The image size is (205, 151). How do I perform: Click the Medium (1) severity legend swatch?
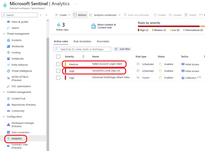coord(153,30)
